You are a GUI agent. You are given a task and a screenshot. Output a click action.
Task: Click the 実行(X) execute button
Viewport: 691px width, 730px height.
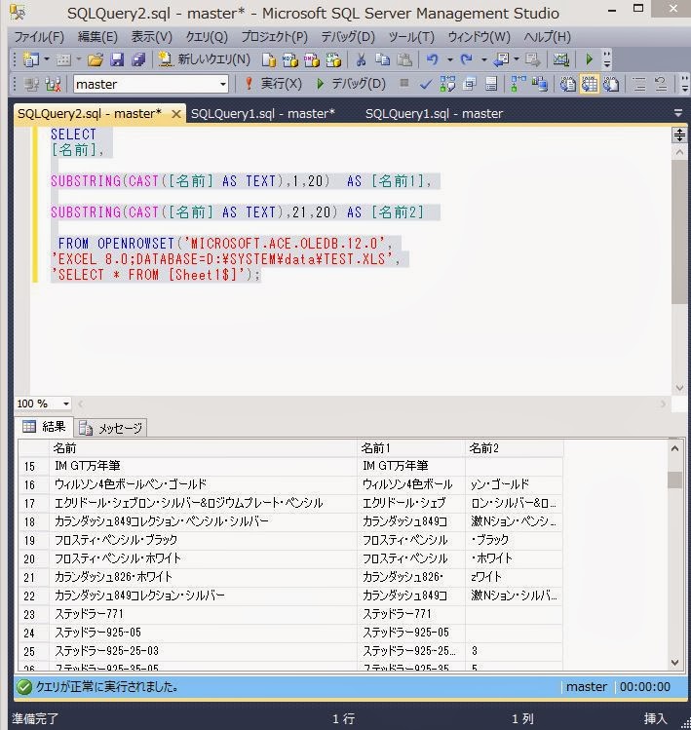(273, 84)
